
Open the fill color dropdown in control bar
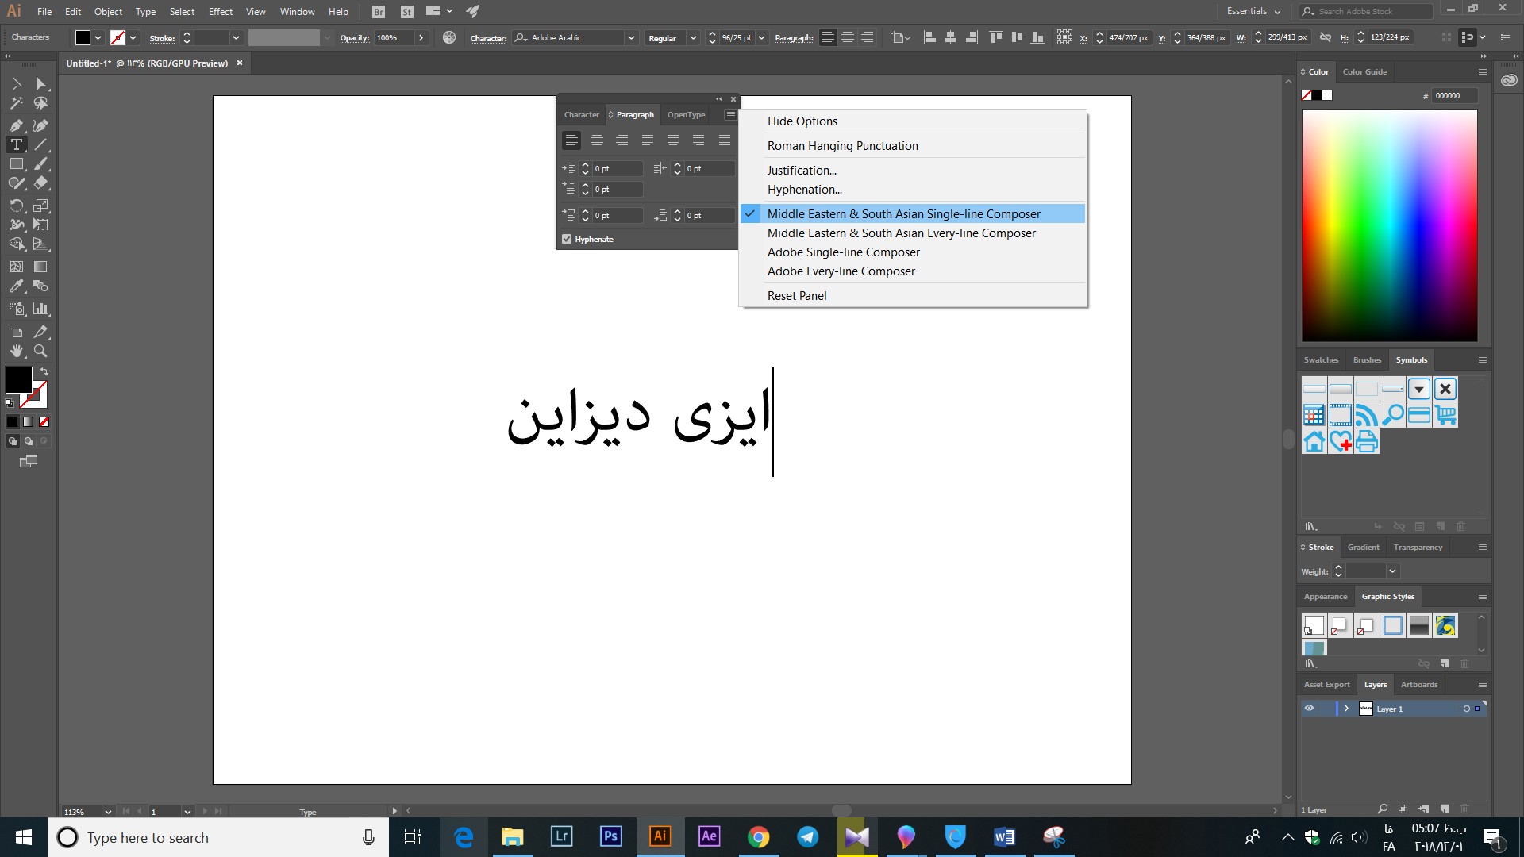pyautogui.click(x=98, y=38)
